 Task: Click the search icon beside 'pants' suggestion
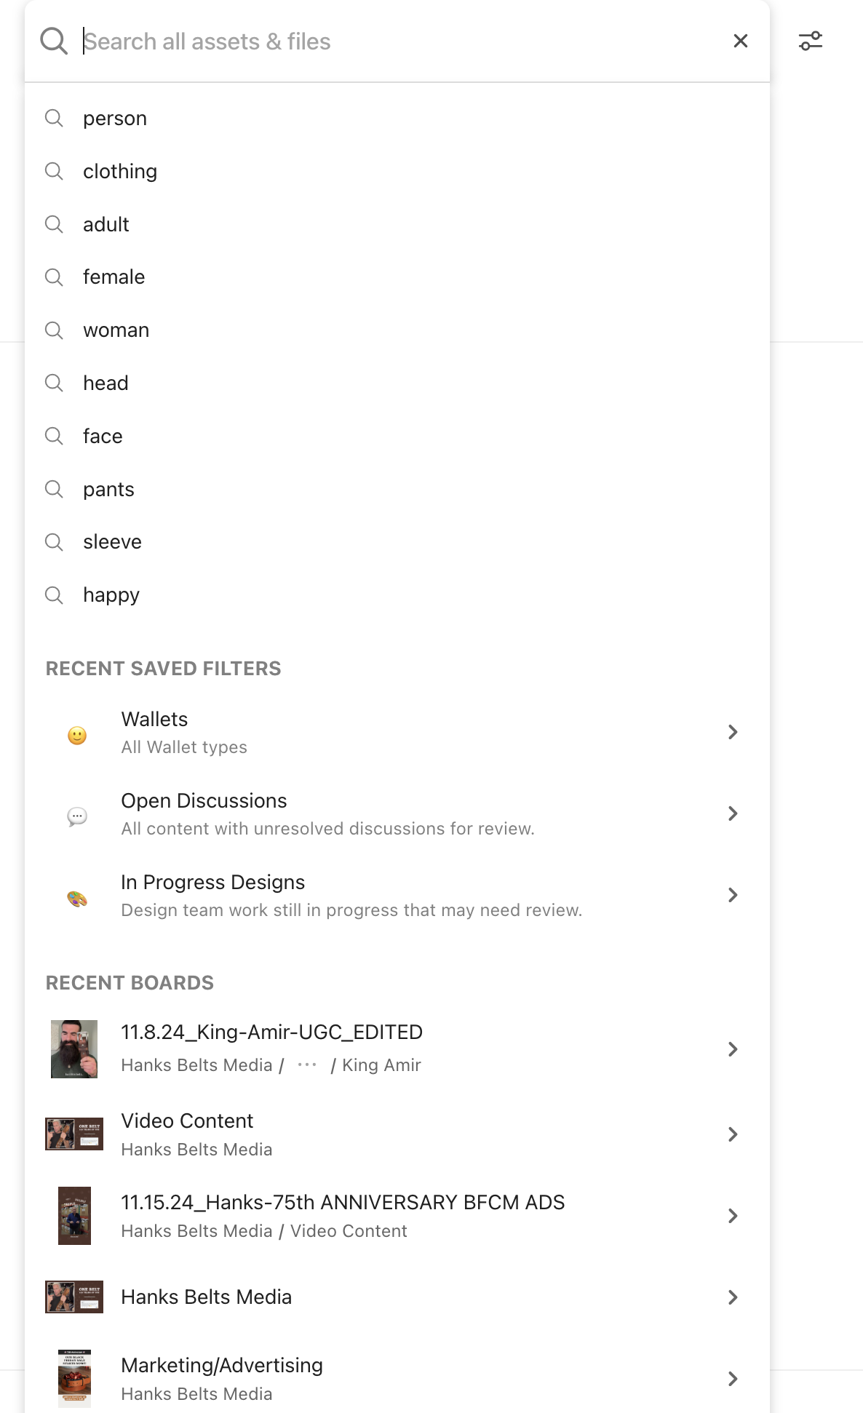click(x=54, y=489)
